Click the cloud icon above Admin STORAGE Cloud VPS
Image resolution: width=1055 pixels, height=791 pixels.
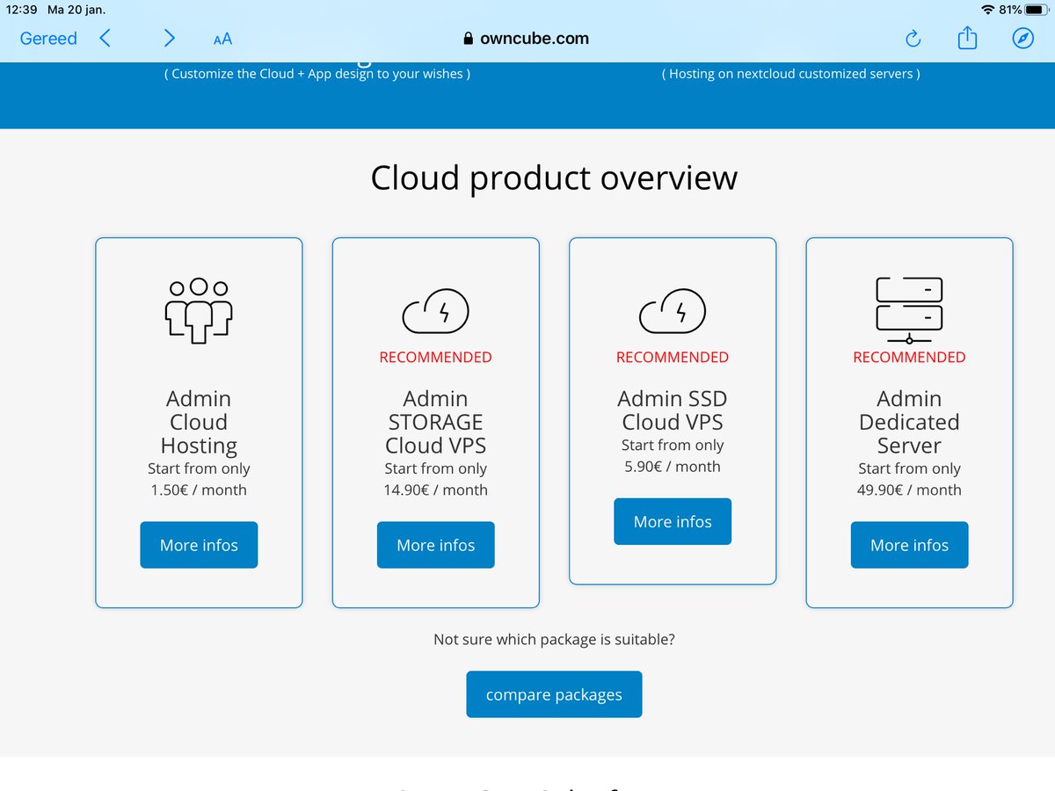point(436,310)
